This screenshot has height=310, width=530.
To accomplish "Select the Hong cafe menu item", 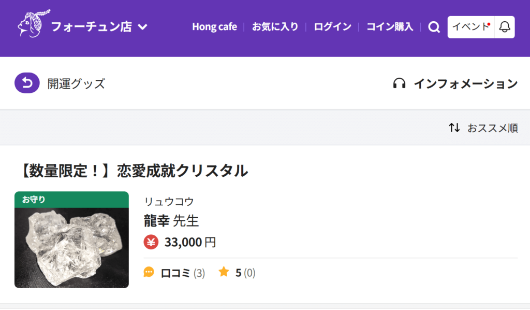I will (214, 27).
